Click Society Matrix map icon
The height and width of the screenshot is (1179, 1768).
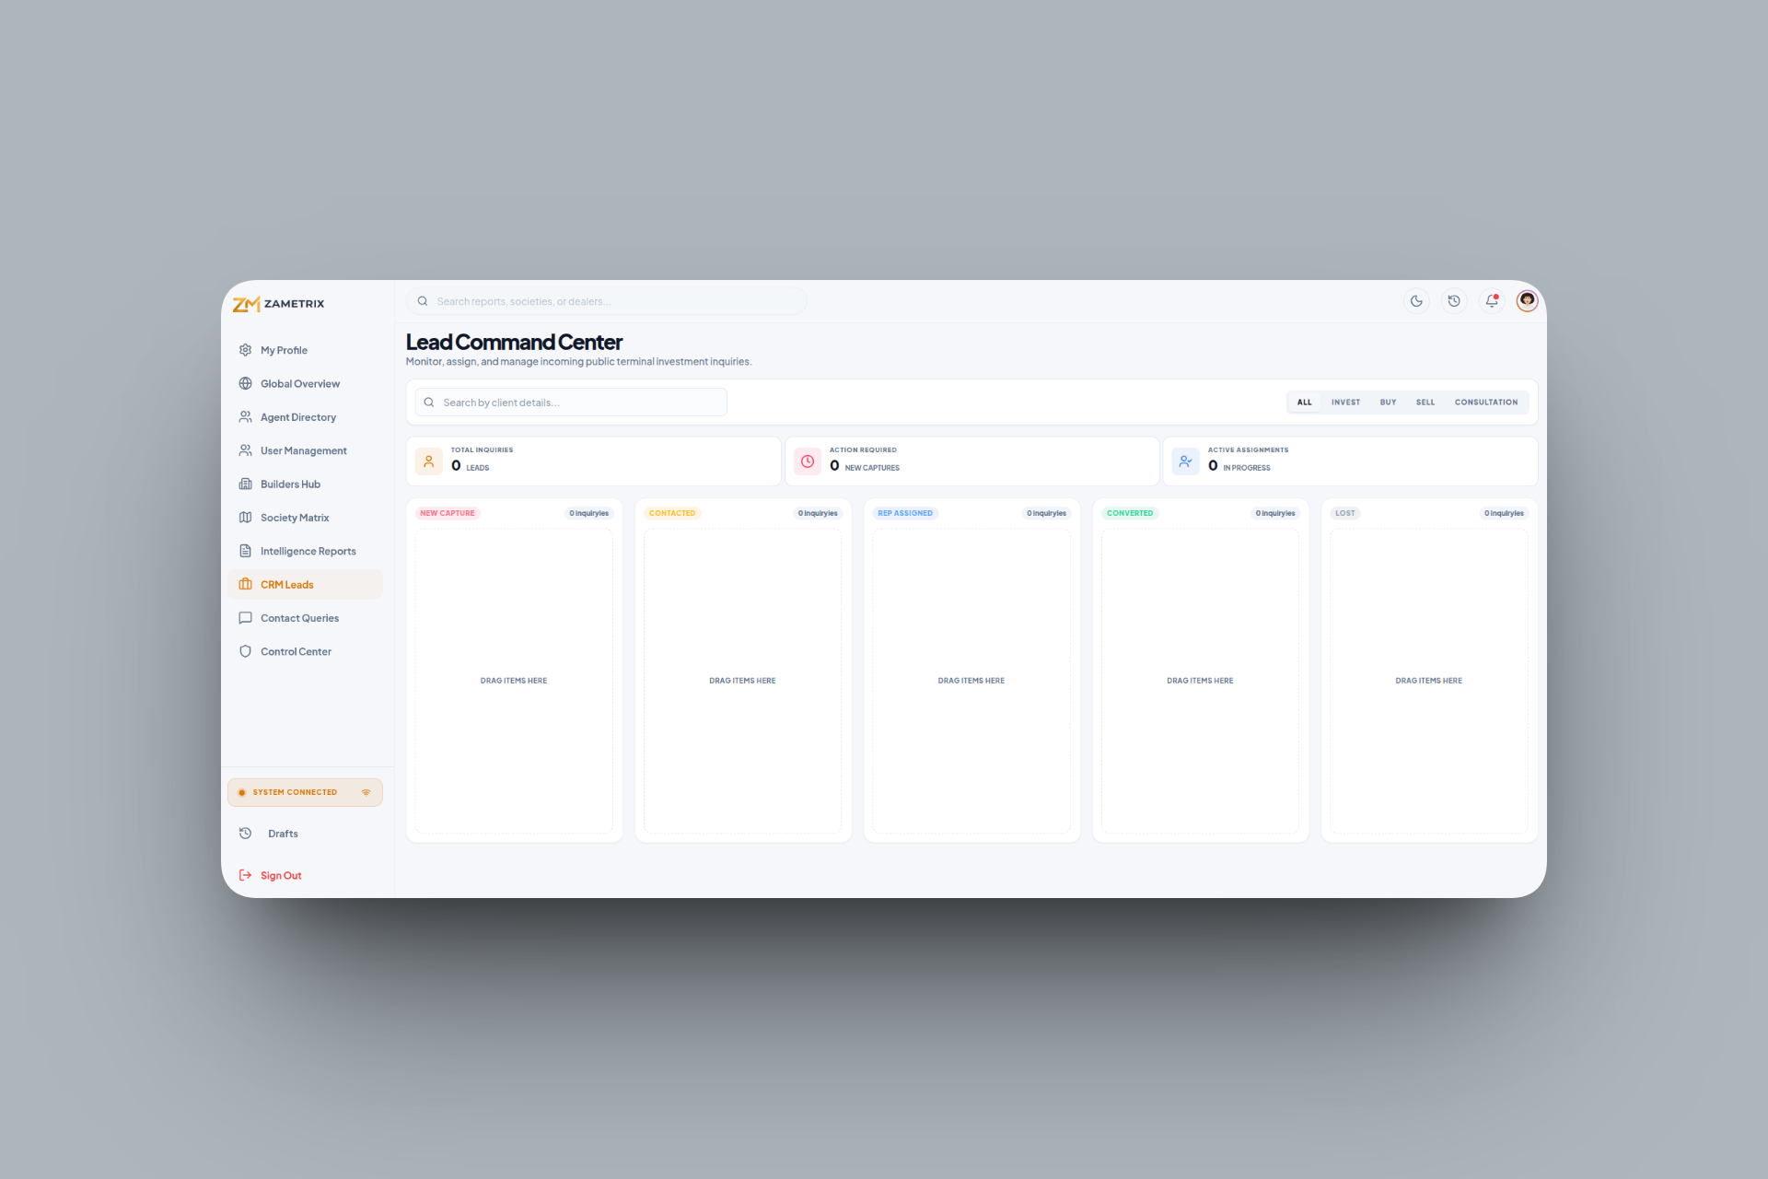click(x=245, y=518)
